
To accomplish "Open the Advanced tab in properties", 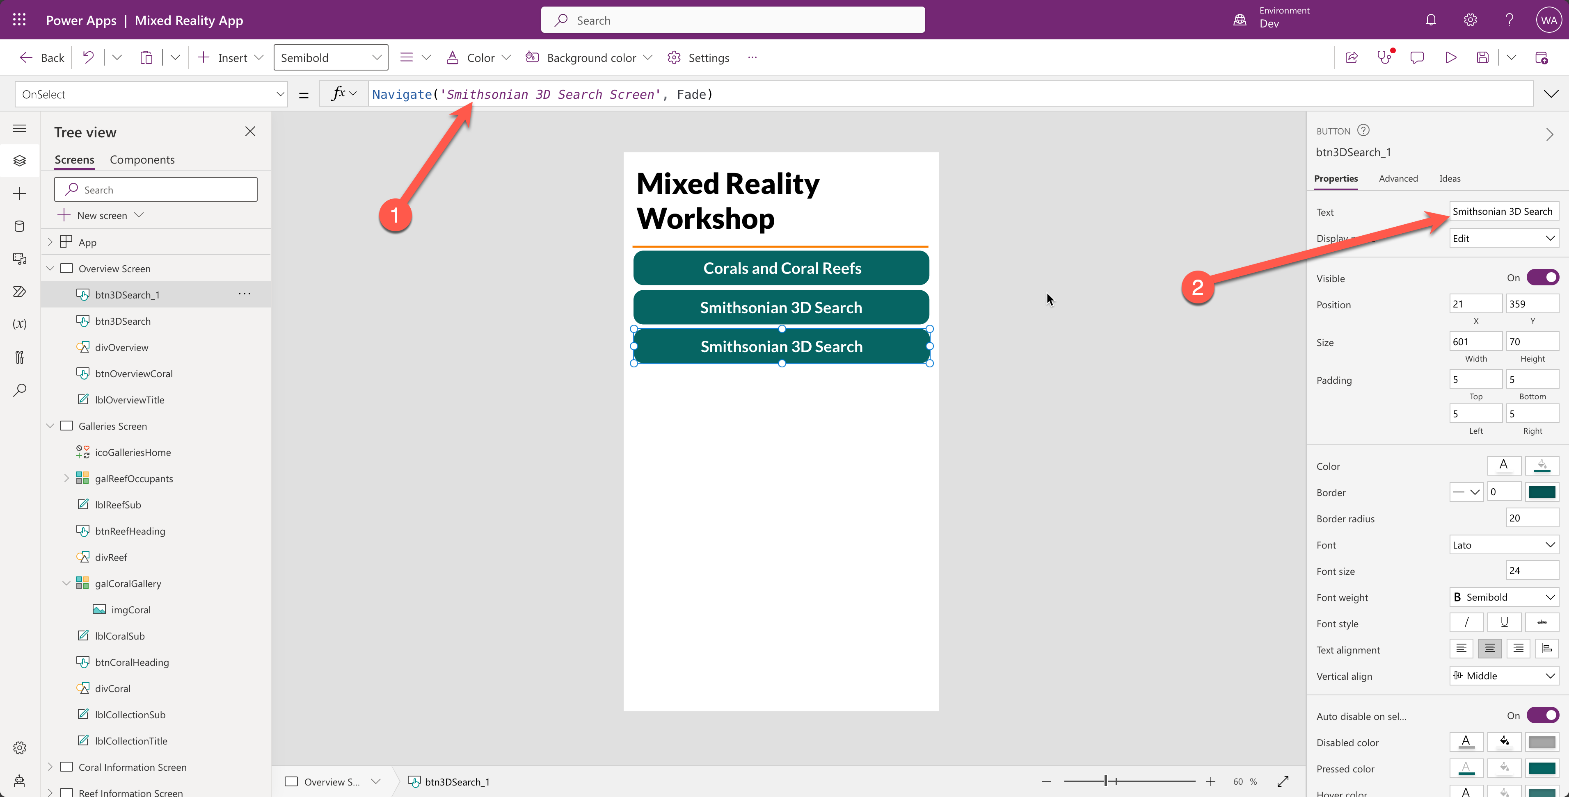I will click(x=1398, y=178).
